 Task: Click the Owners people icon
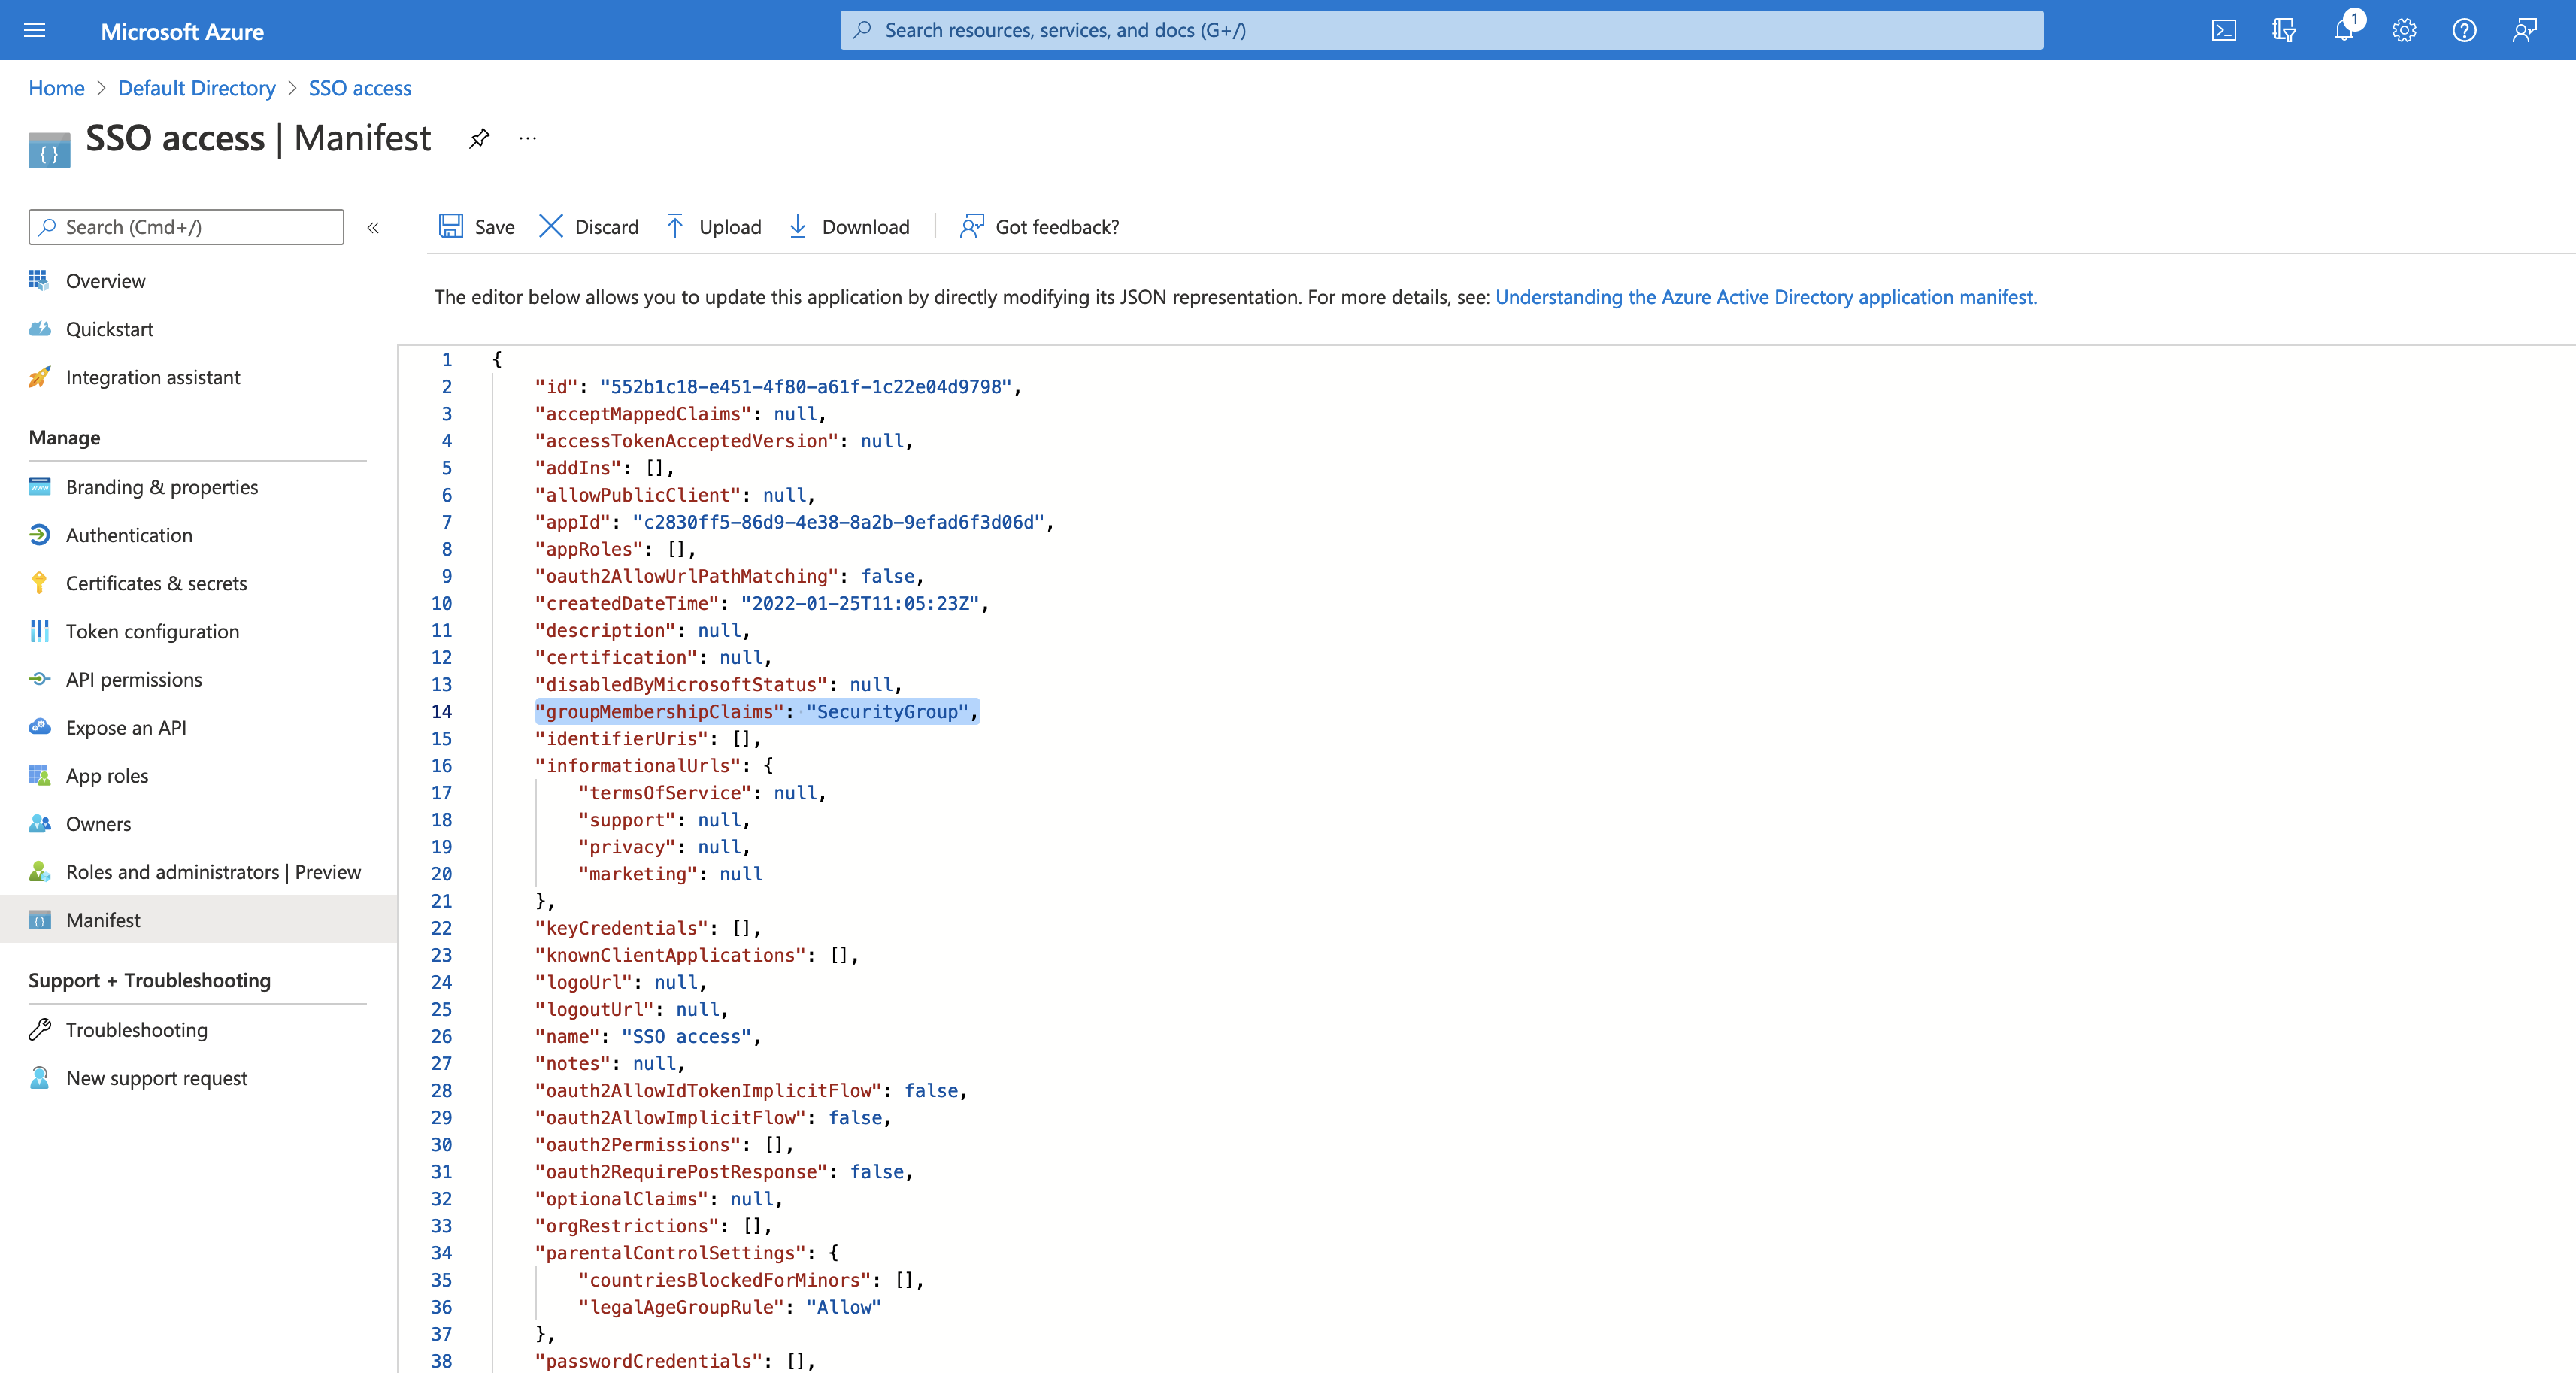(39, 823)
